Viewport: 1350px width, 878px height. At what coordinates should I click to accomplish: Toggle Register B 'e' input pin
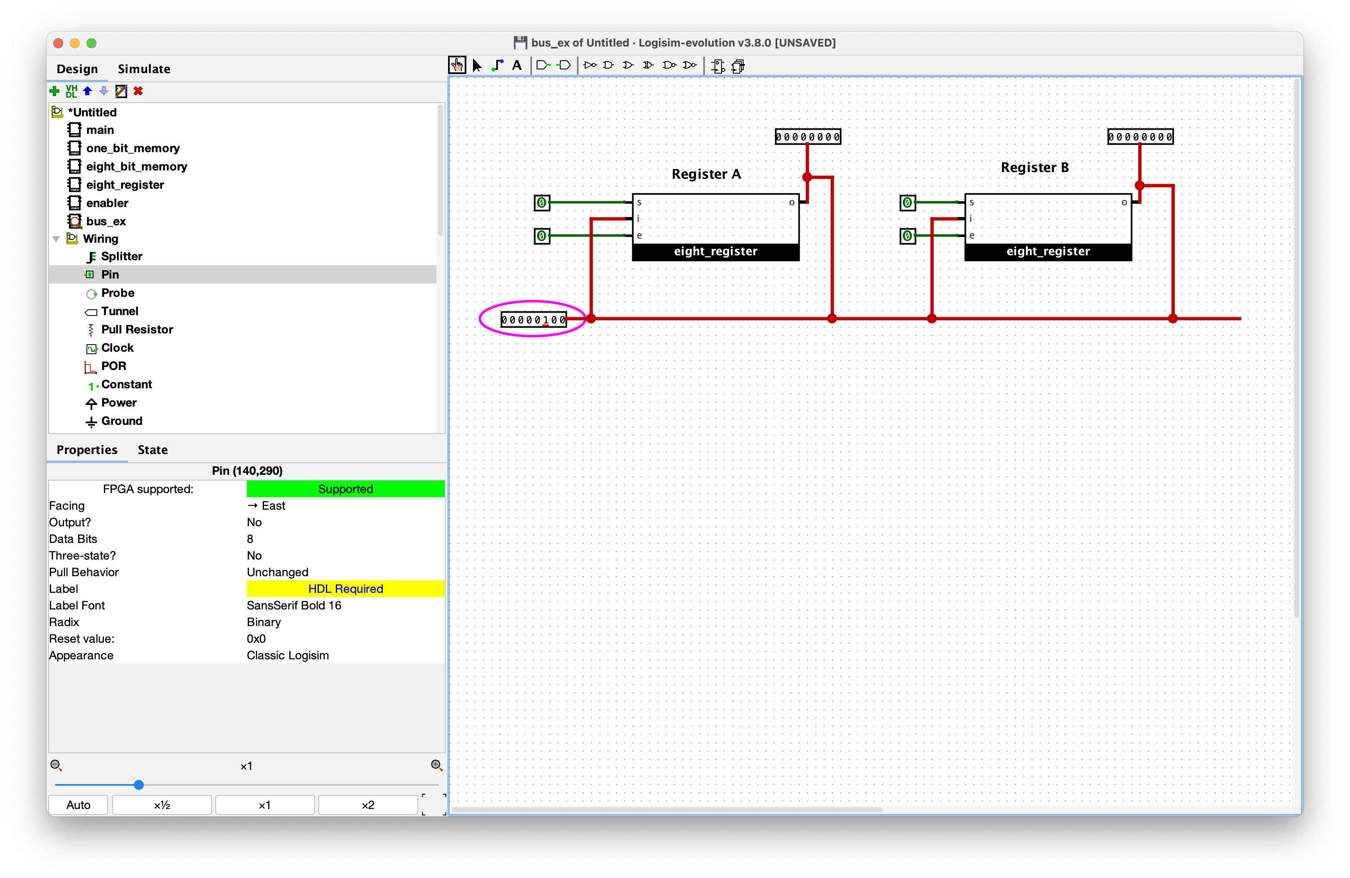908,235
